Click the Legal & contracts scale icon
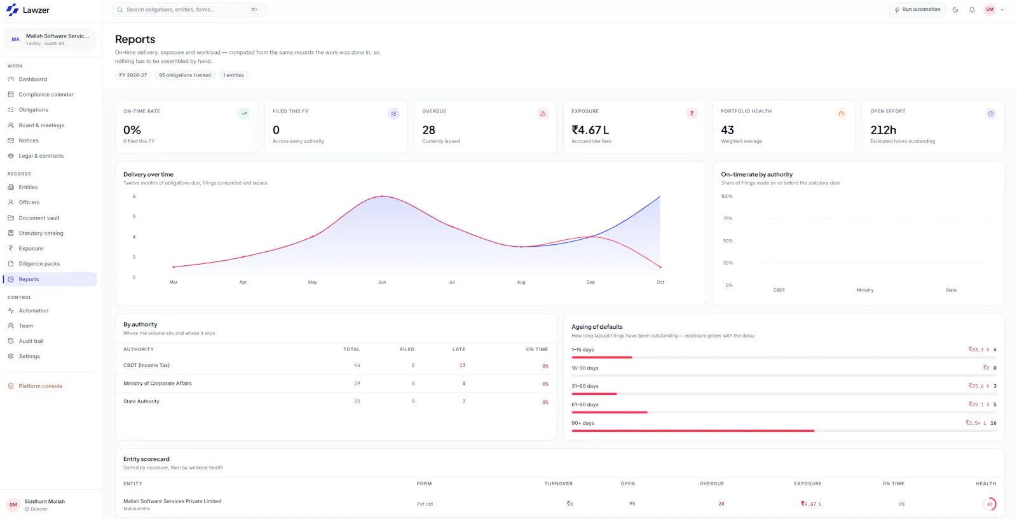 (x=11, y=156)
